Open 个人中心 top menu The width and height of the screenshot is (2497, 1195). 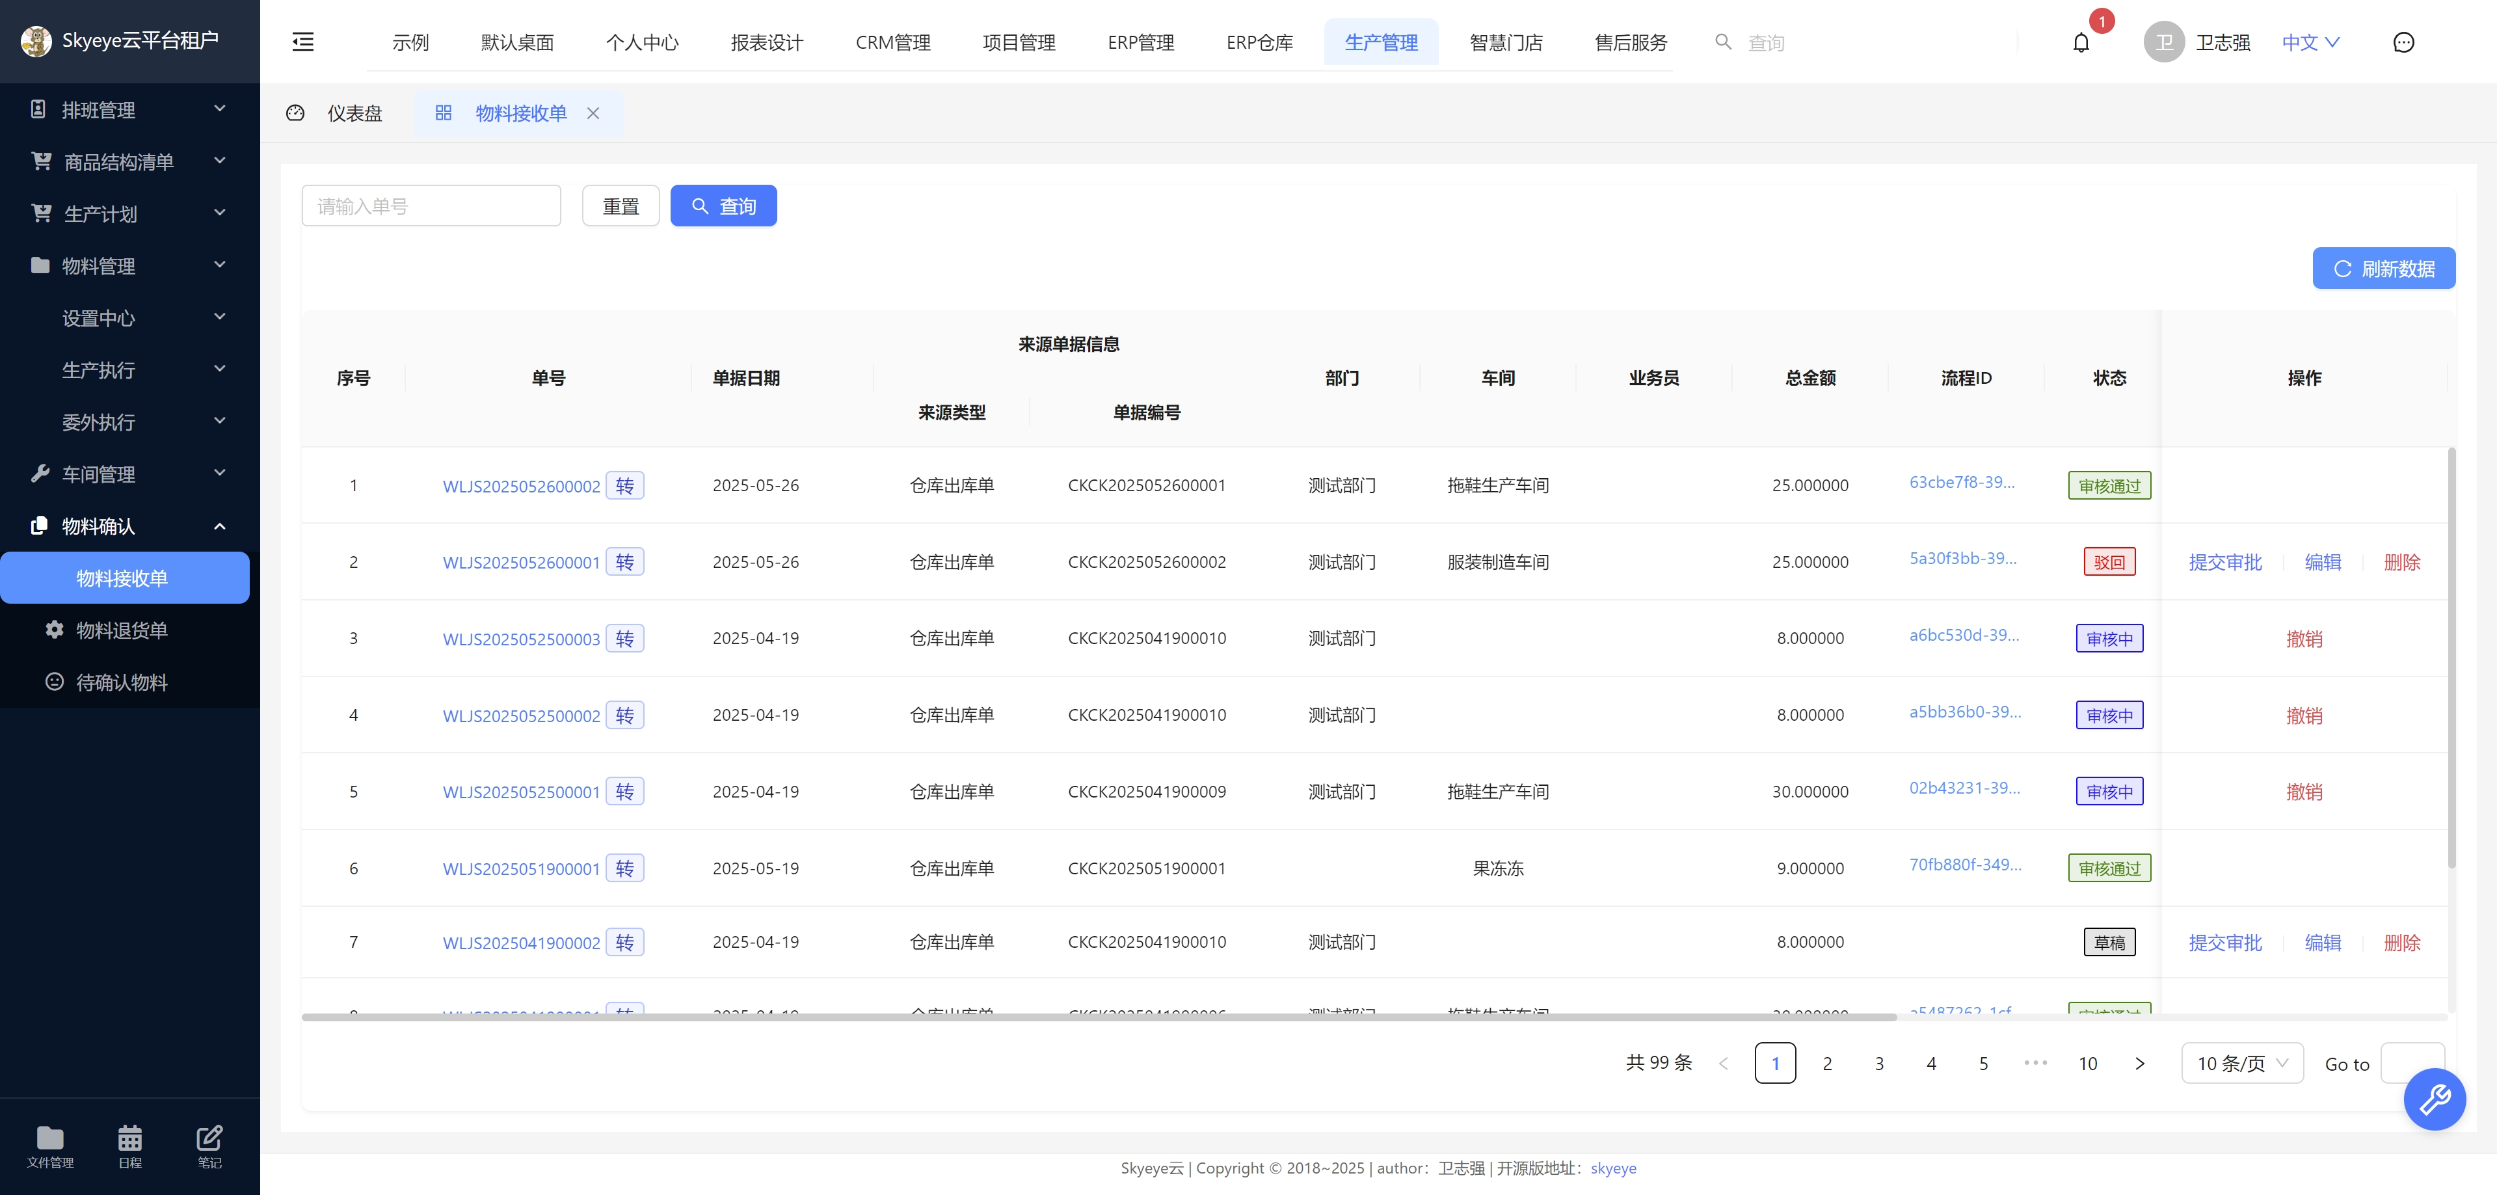coord(642,43)
